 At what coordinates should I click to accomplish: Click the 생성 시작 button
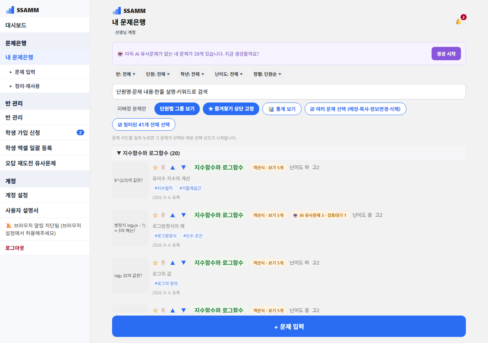click(446, 54)
